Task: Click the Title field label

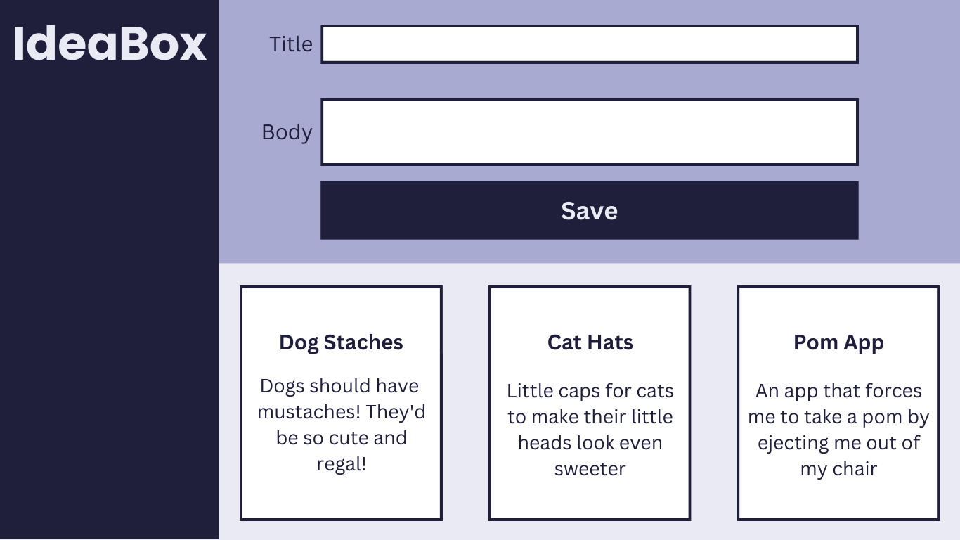Action: coord(291,44)
